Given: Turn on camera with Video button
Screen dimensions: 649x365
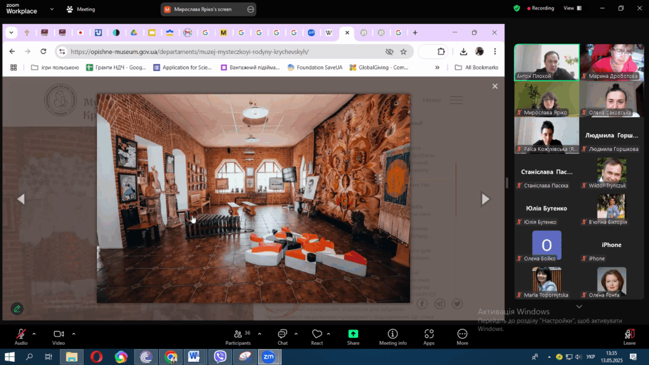Looking at the screenshot, I should (58, 336).
